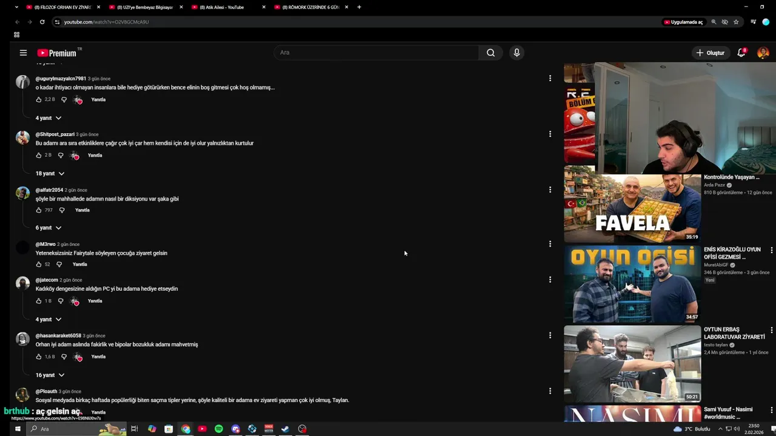Screen dimensions: 776x436
Task: Open options menu for @alfatr2054 comment
Action: (550, 190)
